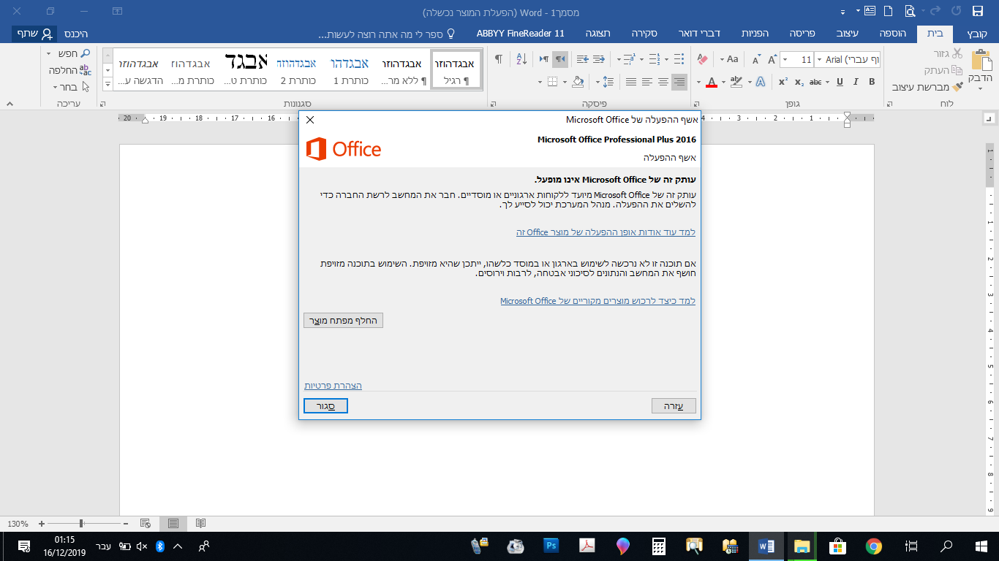The image size is (999, 561).
Task: Switch to the Insert (הוספה) tab
Action: coord(893,34)
